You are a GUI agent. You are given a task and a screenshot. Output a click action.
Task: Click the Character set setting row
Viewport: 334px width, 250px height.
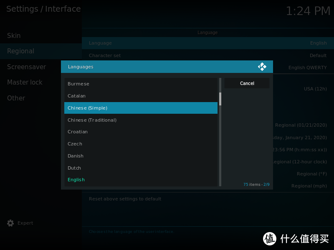click(x=208, y=55)
